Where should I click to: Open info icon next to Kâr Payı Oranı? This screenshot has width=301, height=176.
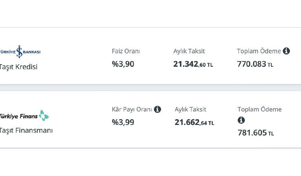[x=157, y=109]
